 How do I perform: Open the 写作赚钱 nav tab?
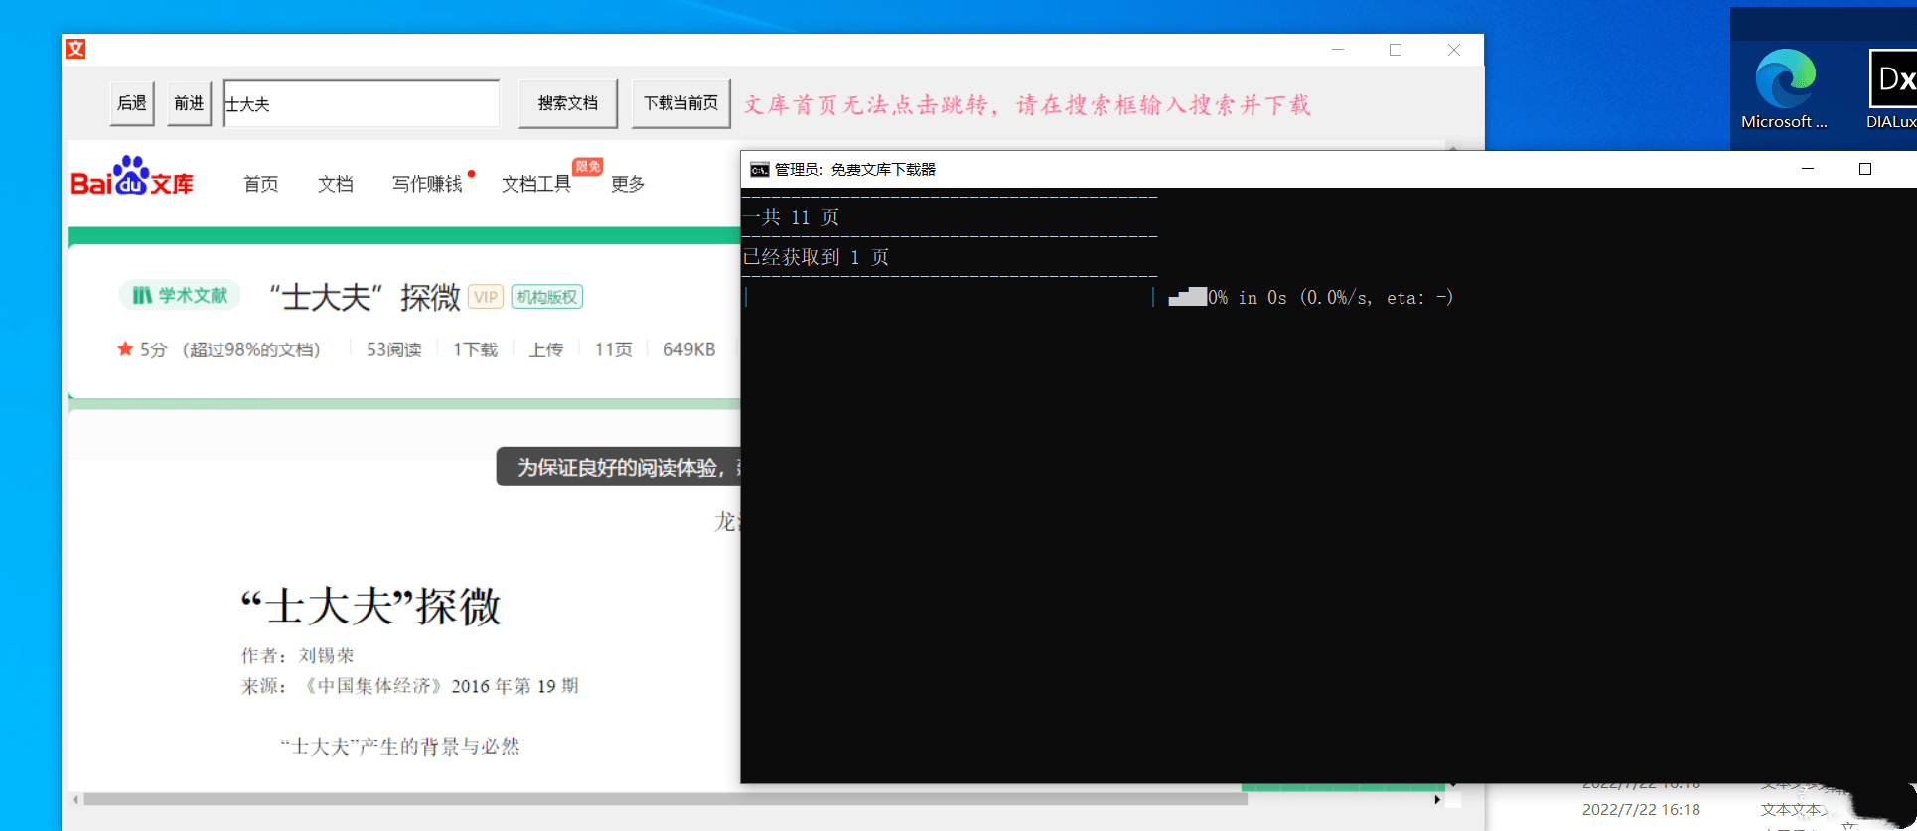427,184
